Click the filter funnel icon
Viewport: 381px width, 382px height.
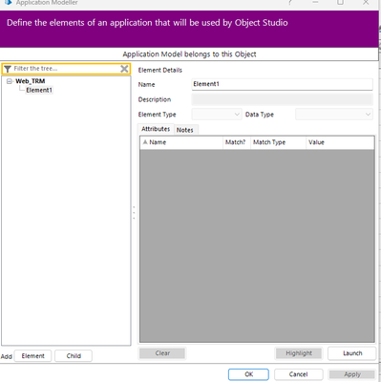[8, 69]
